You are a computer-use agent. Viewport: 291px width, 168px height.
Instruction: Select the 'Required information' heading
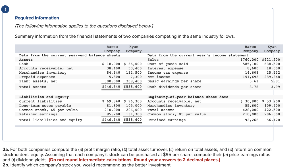(37, 18)
